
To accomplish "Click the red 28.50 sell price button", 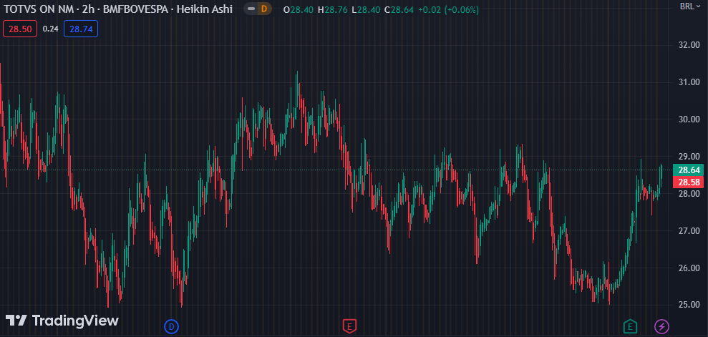I will (x=20, y=29).
